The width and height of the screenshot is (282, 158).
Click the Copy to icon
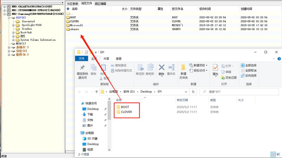pyautogui.click(x=150, y=68)
